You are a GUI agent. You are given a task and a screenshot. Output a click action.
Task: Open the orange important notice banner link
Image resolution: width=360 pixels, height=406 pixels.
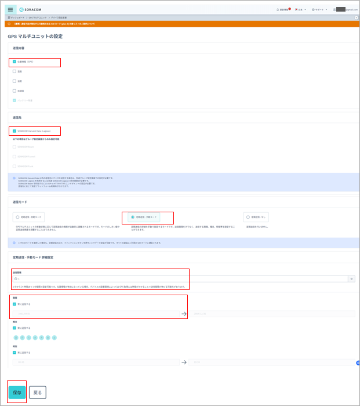54,24
